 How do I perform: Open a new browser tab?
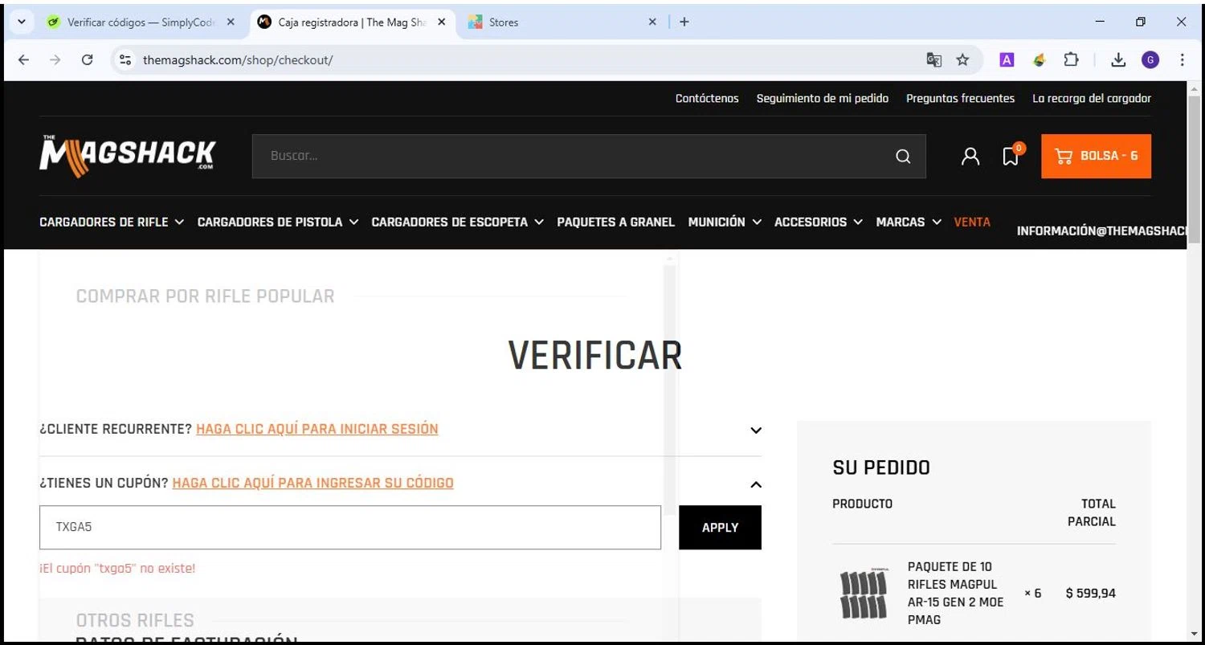pyautogui.click(x=684, y=22)
